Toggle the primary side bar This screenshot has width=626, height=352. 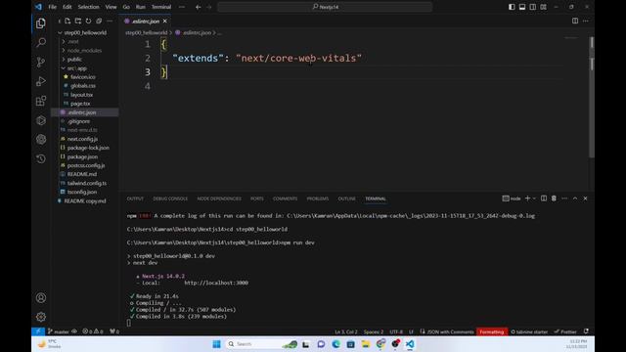pyautogui.click(x=512, y=7)
